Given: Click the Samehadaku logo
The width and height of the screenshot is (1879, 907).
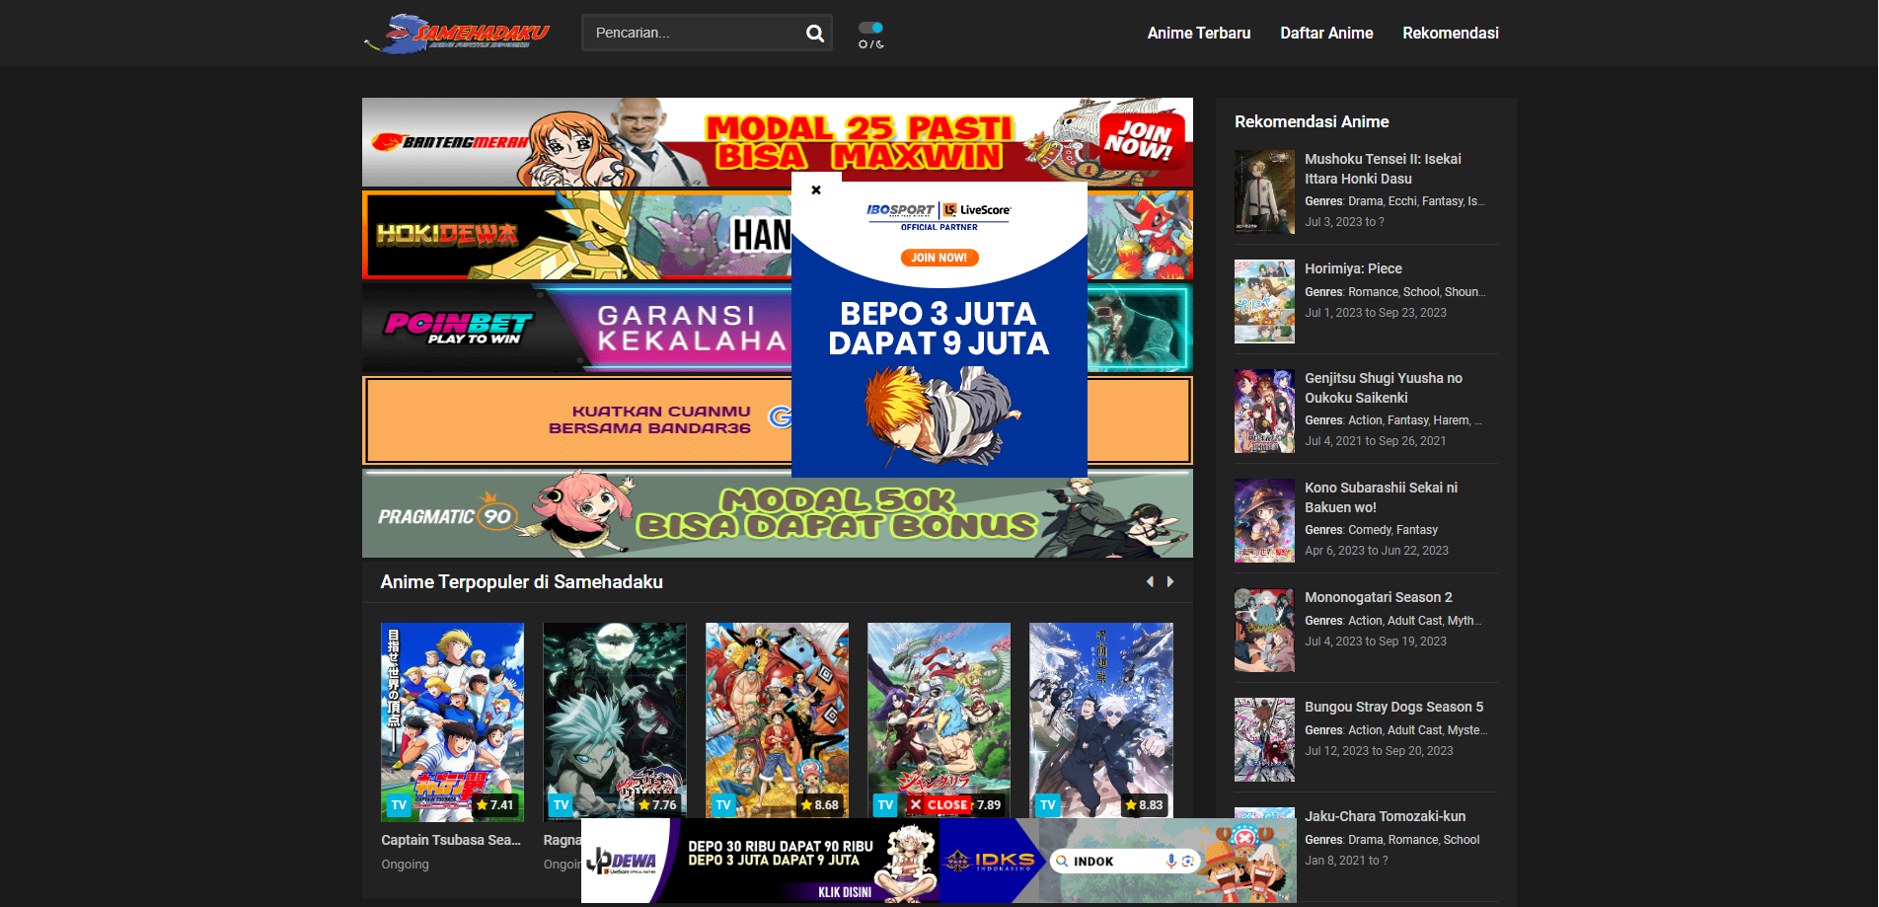Looking at the screenshot, I should pyautogui.click(x=457, y=34).
